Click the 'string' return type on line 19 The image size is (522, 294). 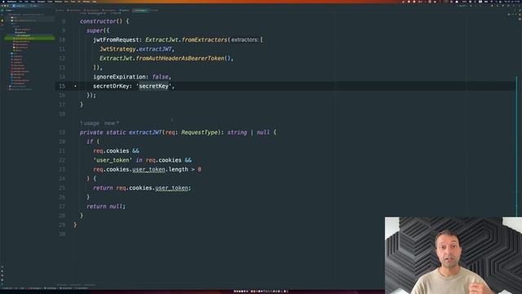tap(237, 132)
